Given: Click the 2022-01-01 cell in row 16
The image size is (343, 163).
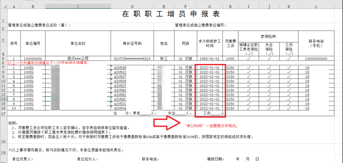Looking at the screenshot, I should click(x=210, y=108).
